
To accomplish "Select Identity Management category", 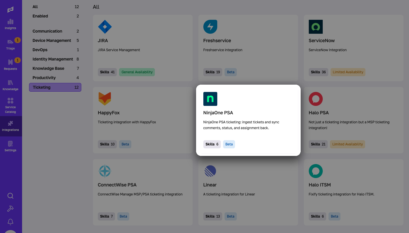I will [55, 59].
